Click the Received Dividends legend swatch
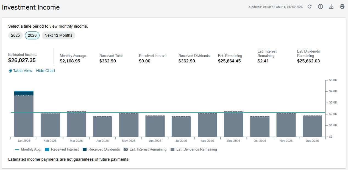 pos(85,149)
